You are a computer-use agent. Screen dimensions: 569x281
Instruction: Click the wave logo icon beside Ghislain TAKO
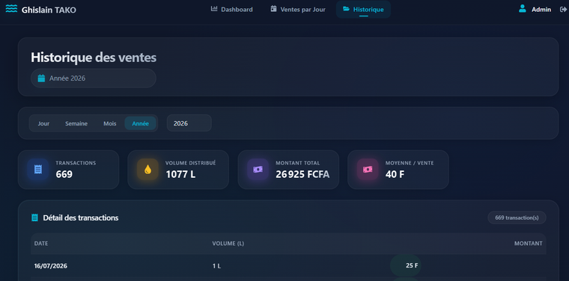point(11,9)
